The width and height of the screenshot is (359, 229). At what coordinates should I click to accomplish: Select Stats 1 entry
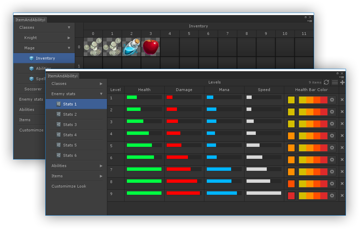(76, 104)
